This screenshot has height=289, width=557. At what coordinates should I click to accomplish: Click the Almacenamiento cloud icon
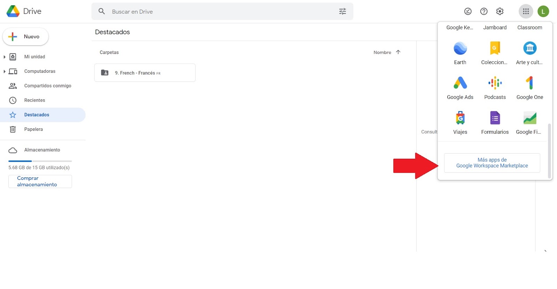pyautogui.click(x=13, y=150)
